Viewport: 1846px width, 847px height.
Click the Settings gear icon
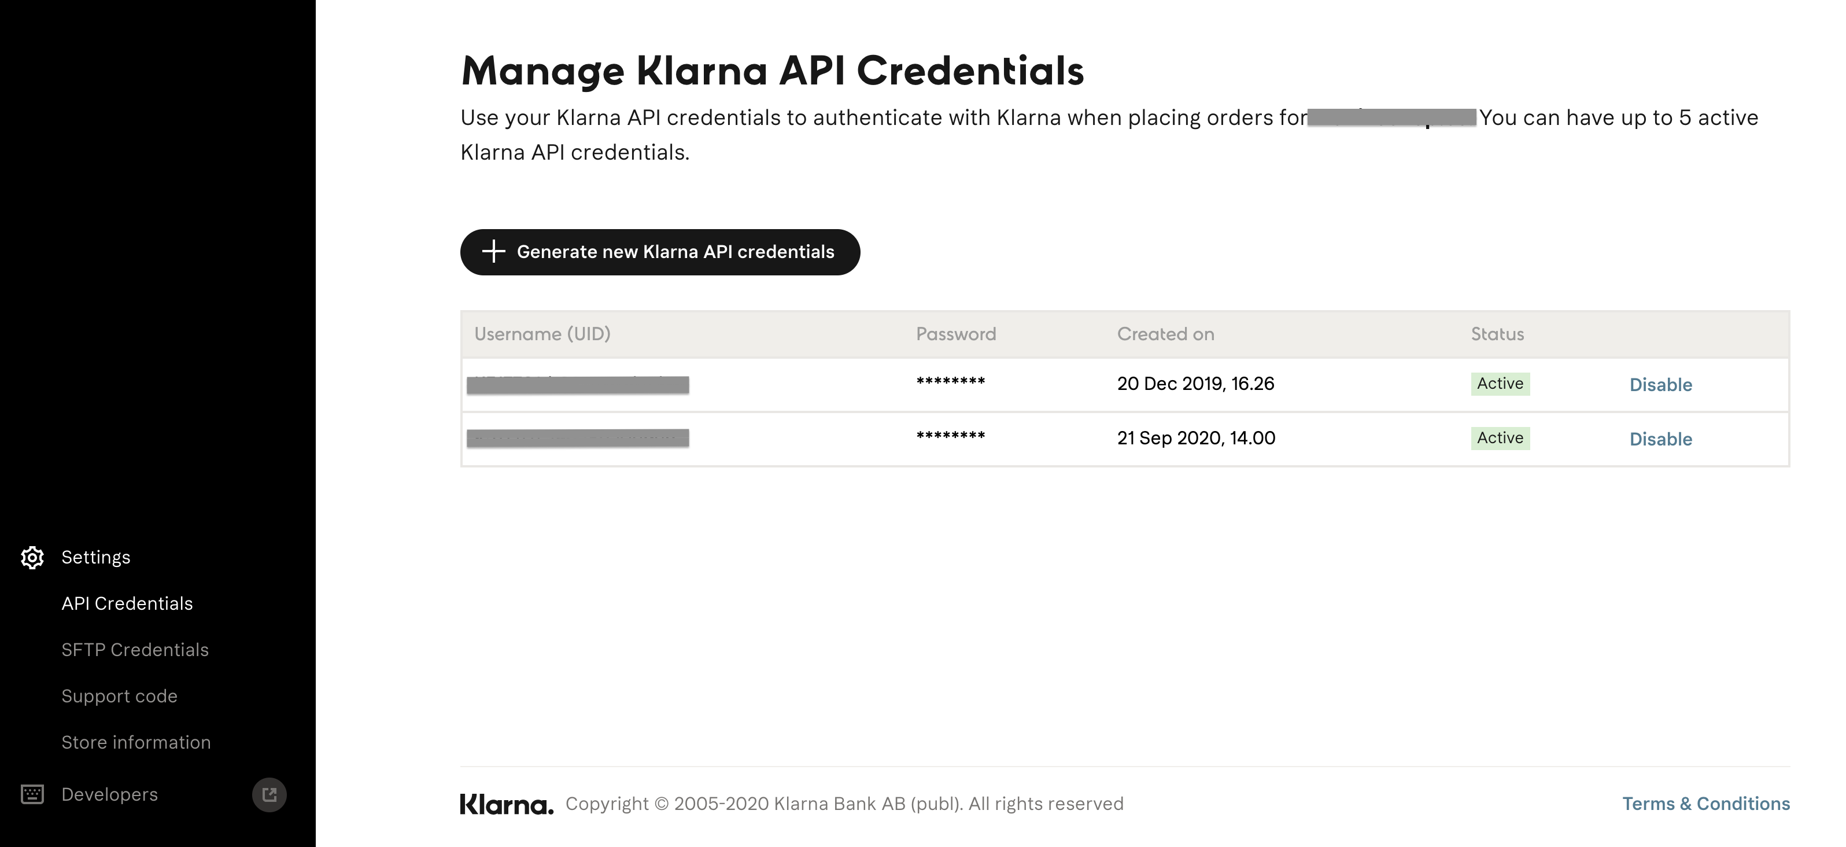33,557
